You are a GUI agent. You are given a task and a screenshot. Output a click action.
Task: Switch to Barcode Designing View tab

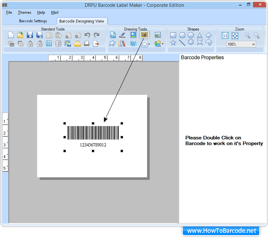(82, 21)
